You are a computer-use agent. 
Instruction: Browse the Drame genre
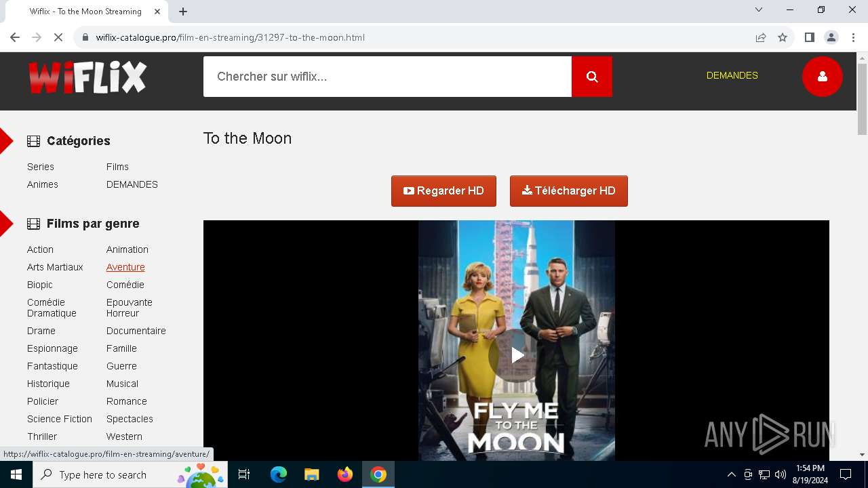(x=41, y=331)
